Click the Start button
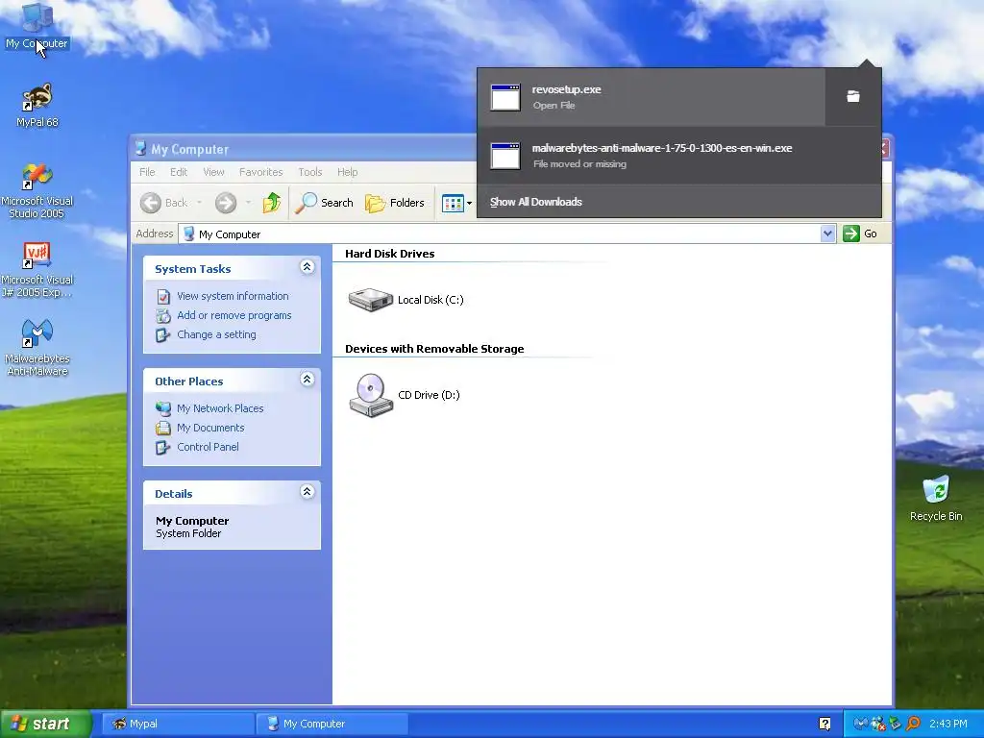Image resolution: width=984 pixels, height=738 pixels. coord(46,724)
